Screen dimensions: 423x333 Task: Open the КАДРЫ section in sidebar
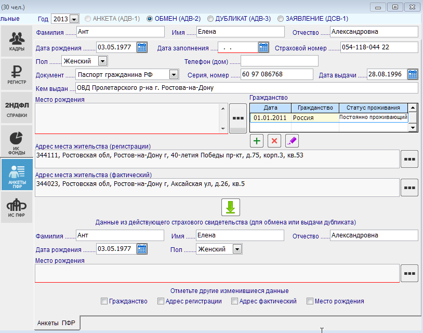(17, 41)
